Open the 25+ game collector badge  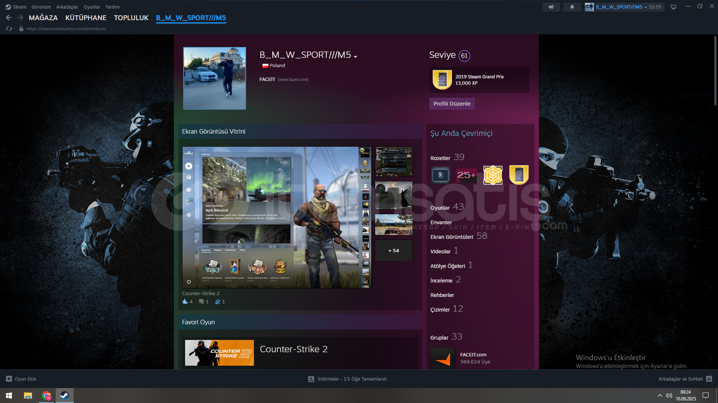point(466,175)
